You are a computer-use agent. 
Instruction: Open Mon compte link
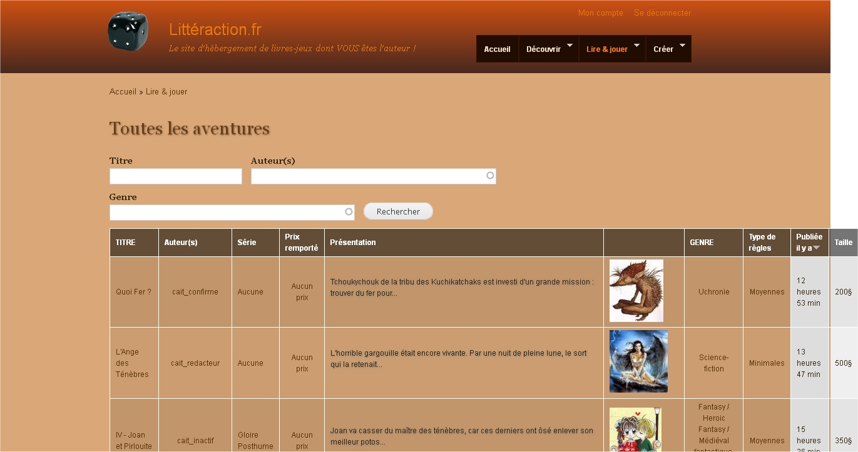point(600,13)
